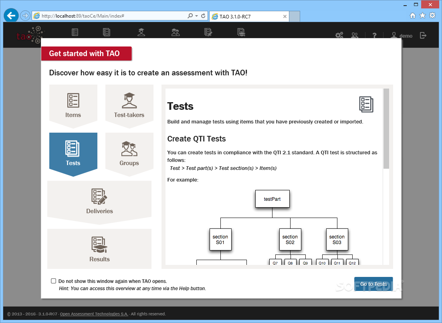Select the highlighted Tests tile
Image resolution: width=442 pixels, height=323 pixels.
click(x=73, y=154)
